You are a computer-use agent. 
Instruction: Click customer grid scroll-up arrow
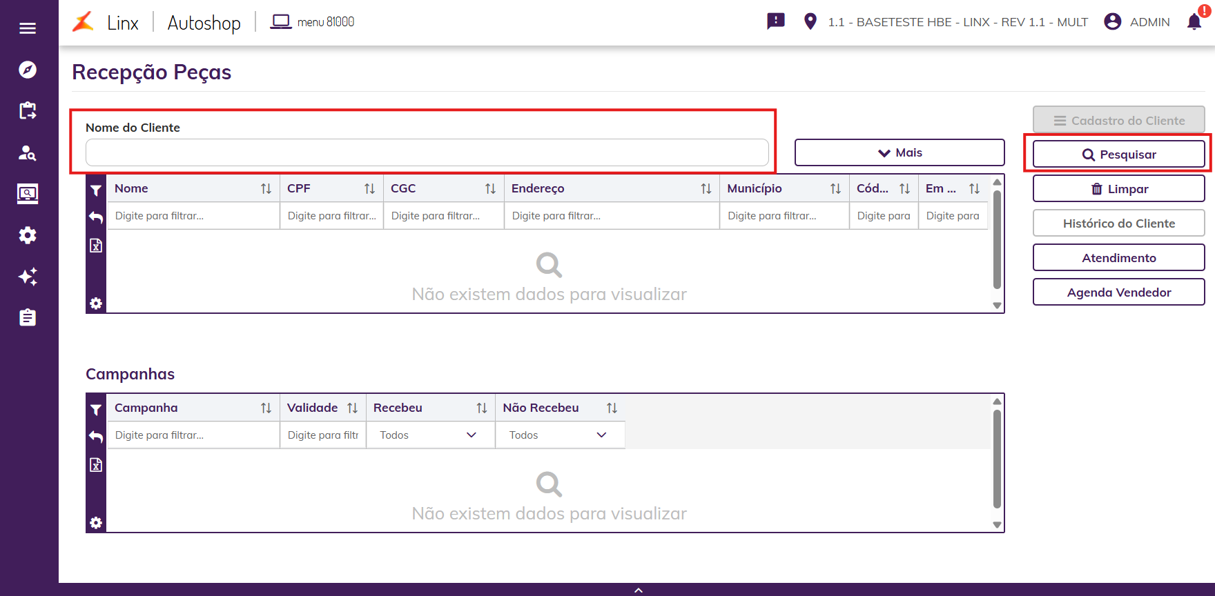coord(997,182)
